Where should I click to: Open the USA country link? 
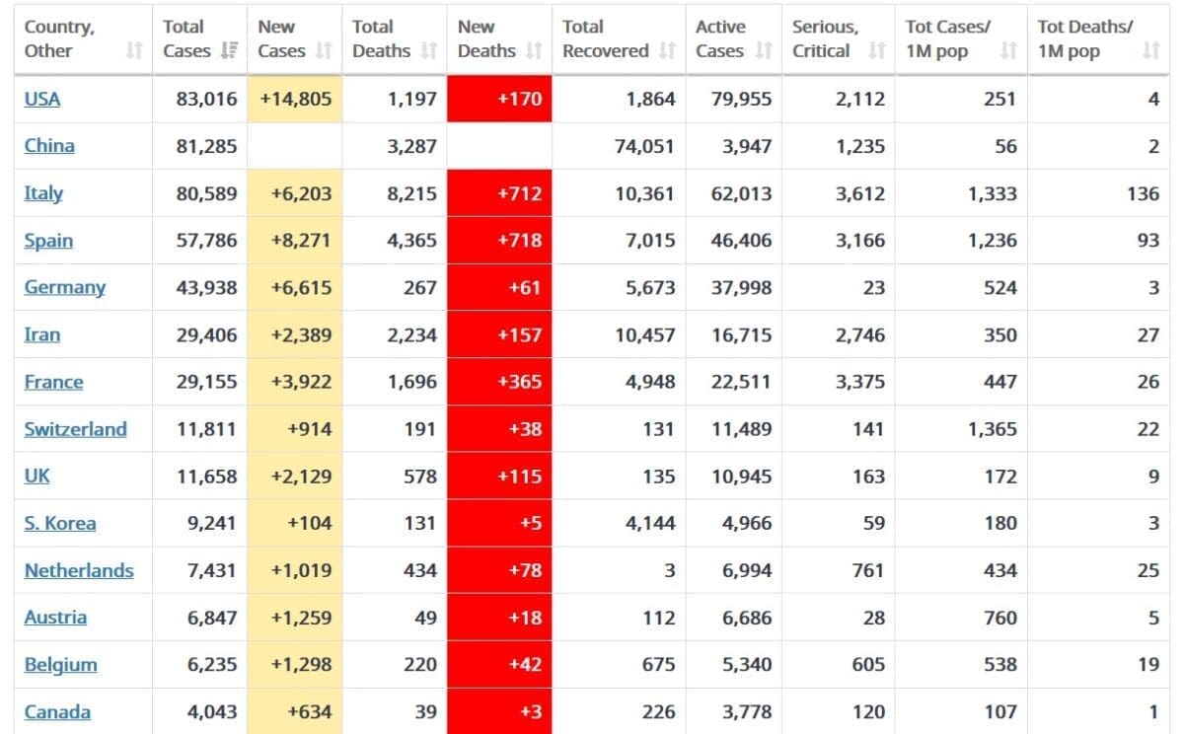pos(42,99)
